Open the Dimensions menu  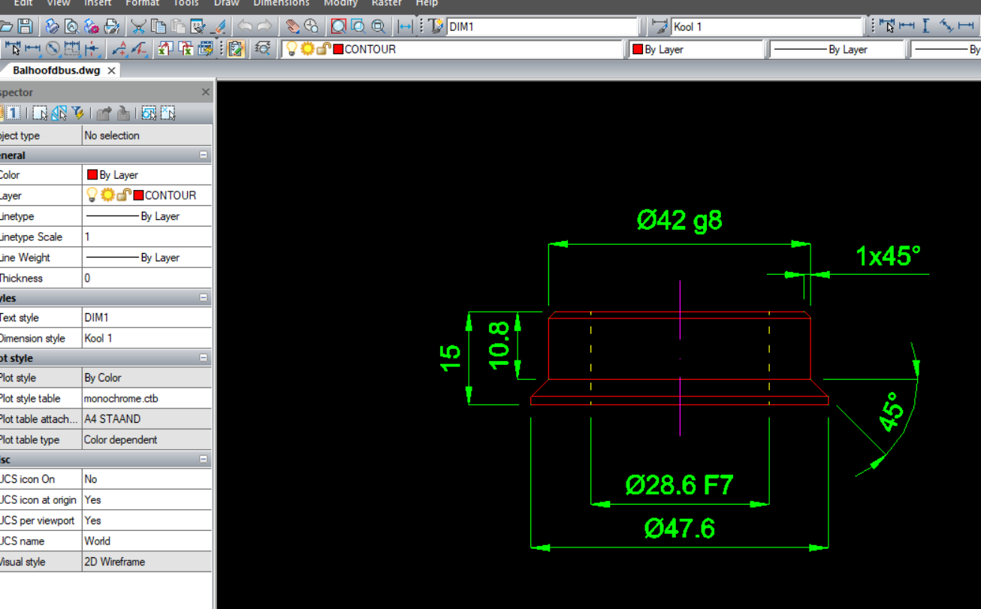pyautogui.click(x=281, y=3)
